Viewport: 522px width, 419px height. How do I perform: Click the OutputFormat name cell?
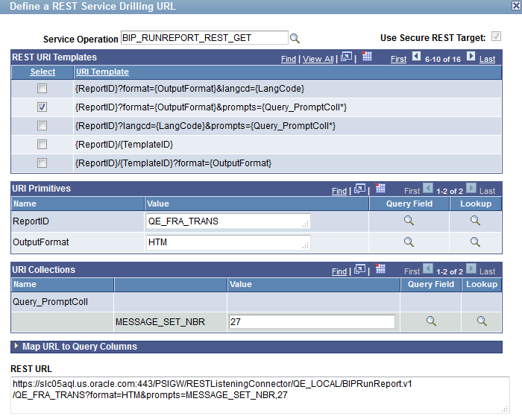[40, 242]
